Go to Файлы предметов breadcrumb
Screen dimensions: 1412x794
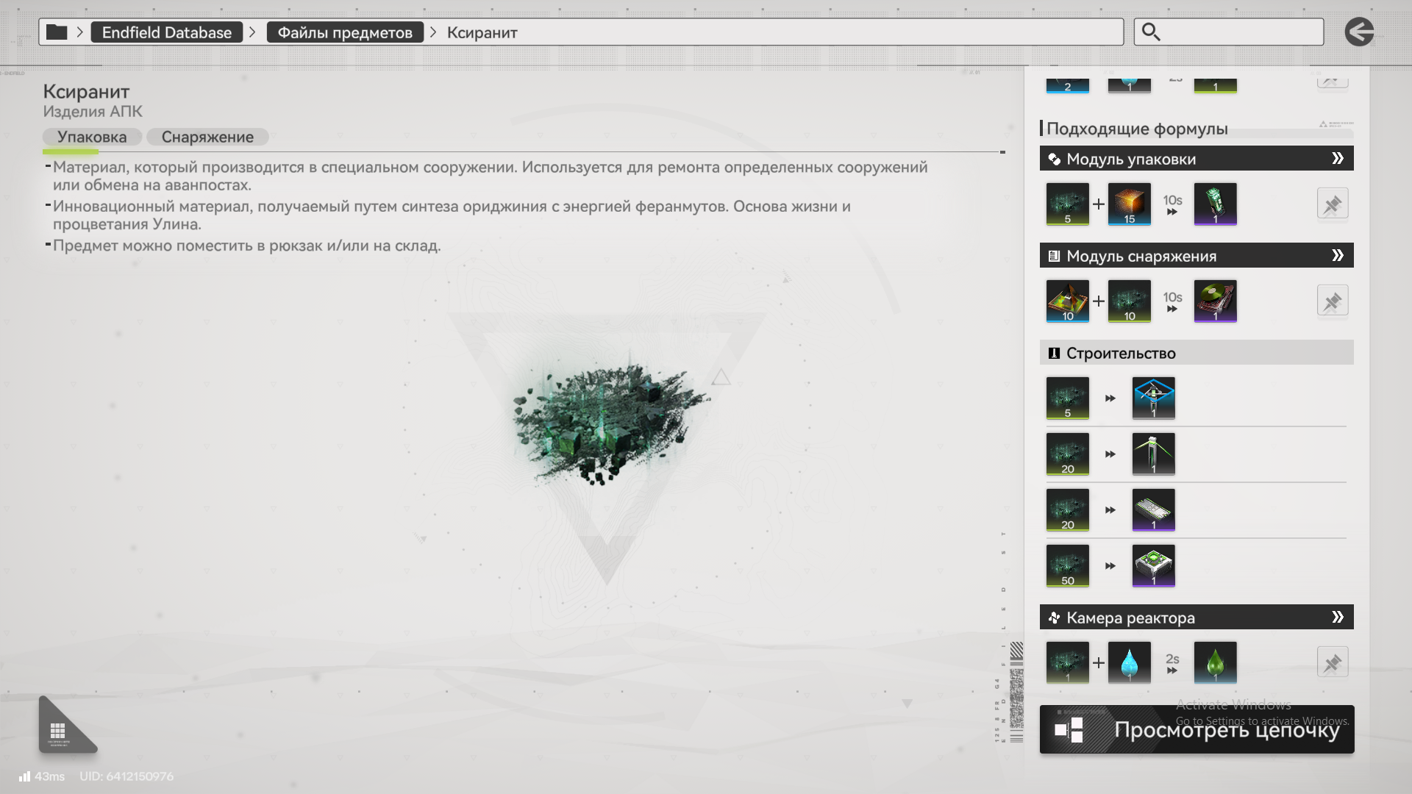(x=345, y=32)
